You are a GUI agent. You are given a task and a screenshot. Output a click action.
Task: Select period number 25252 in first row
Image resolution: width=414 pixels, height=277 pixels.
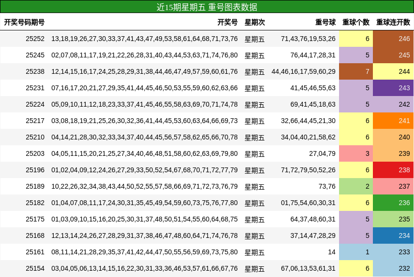(x=35, y=39)
